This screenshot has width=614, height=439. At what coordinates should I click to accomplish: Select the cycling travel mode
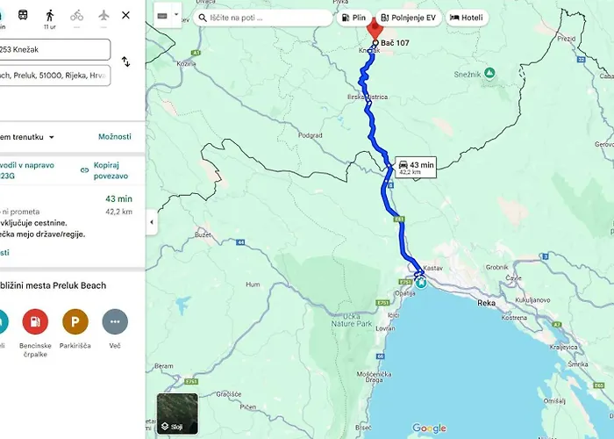[x=76, y=15]
